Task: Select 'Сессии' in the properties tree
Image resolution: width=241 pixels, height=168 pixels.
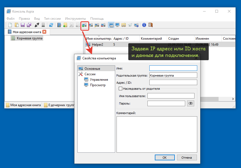Action: [x=90, y=74]
